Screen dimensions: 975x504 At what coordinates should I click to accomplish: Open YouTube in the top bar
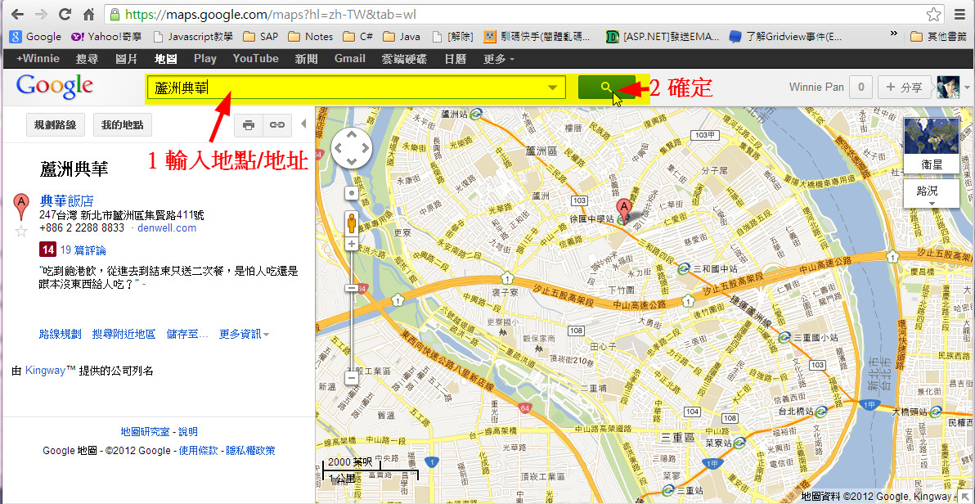click(x=255, y=58)
